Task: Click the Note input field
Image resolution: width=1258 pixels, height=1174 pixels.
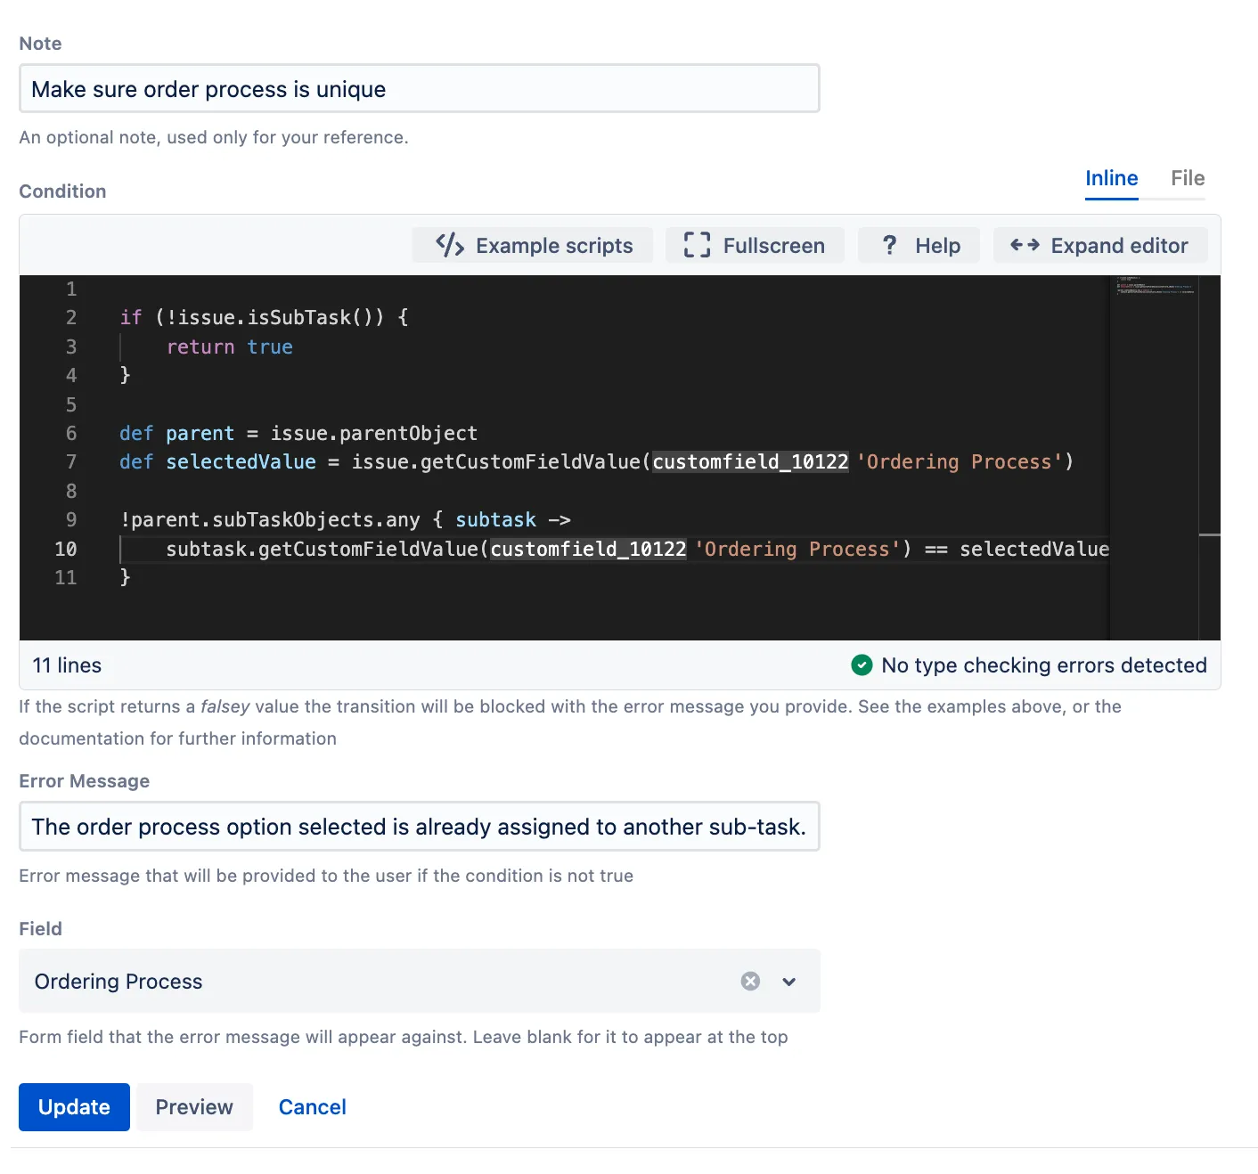Action: [x=420, y=89]
